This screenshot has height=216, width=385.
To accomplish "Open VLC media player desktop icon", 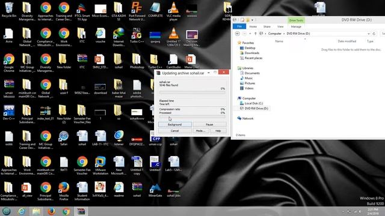I will [173, 11].
